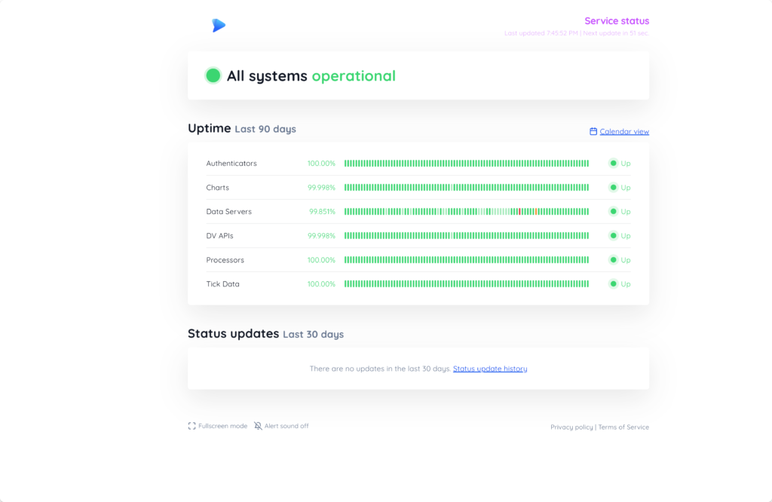Click the fullscreen brackets icon

[x=192, y=426]
